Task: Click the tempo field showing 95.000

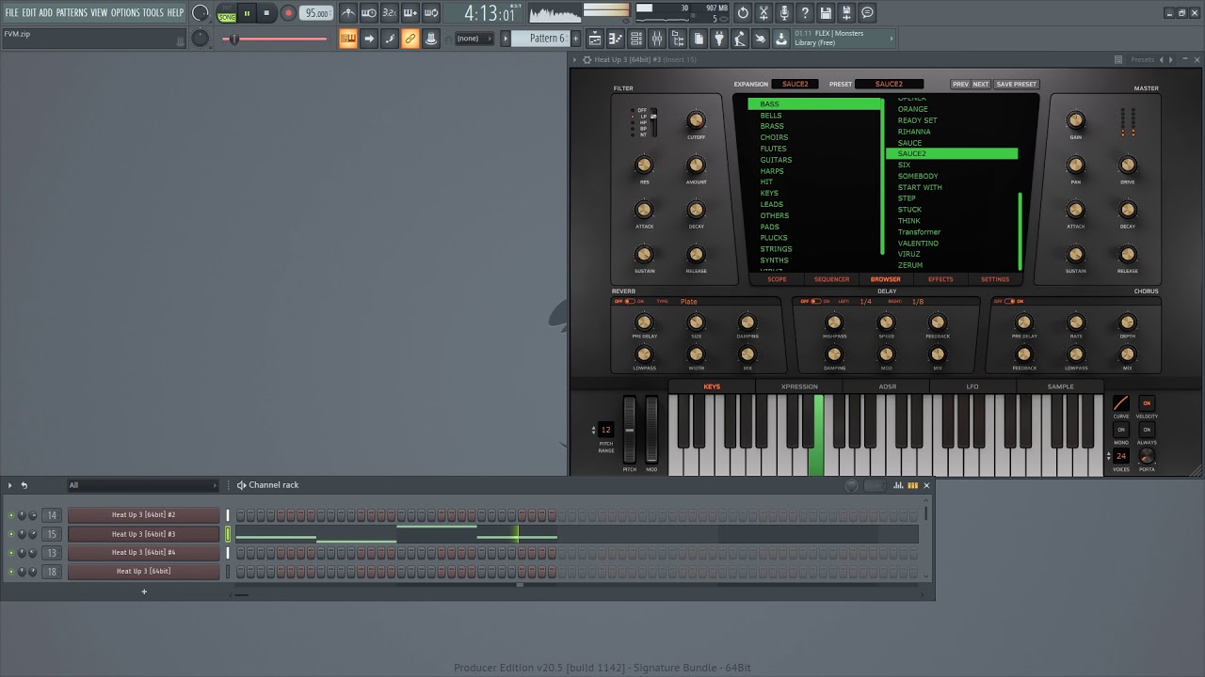Action: pyautogui.click(x=316, y=13)
